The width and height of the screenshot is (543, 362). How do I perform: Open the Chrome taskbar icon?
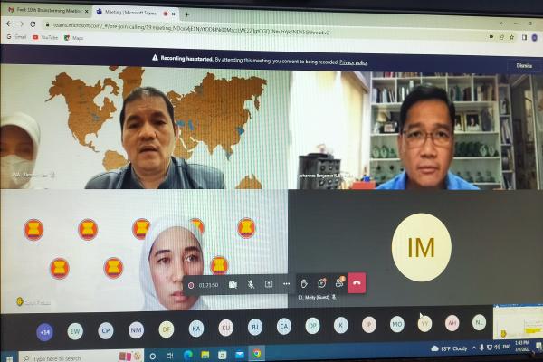pos(257,353)
